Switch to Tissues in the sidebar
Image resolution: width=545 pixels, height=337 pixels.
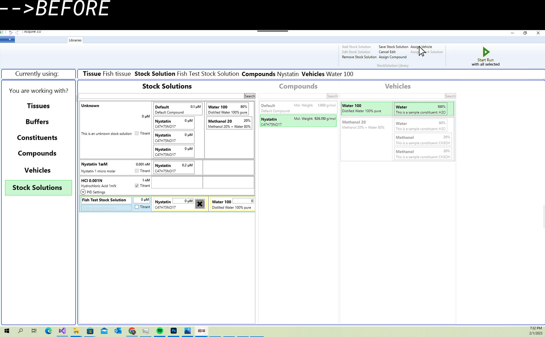[38, 106]
